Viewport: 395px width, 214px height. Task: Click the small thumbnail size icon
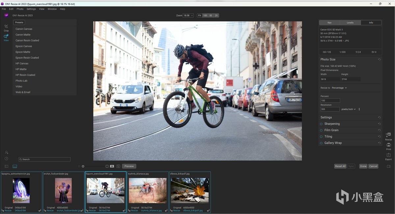(79, 166)
